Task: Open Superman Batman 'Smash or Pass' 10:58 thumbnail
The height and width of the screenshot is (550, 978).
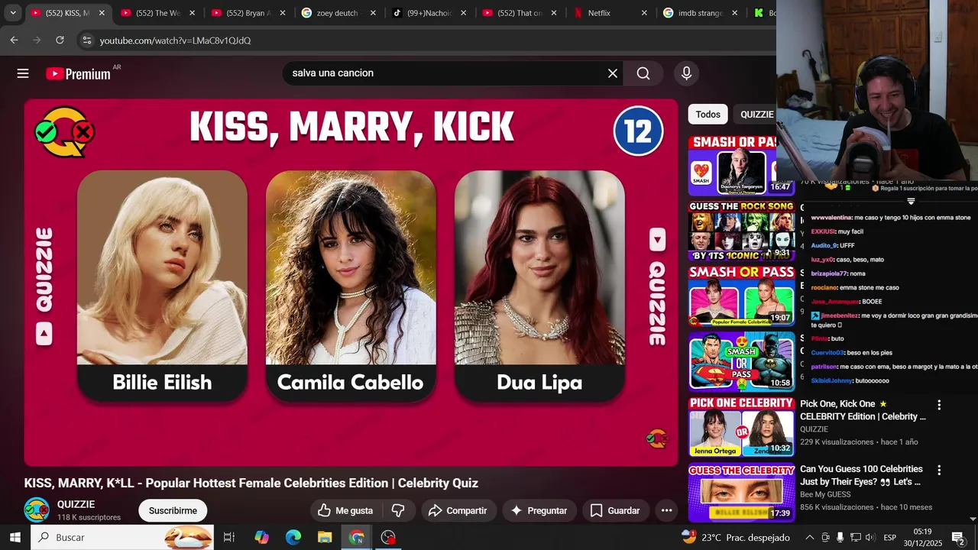Action: tap(741, 361)
